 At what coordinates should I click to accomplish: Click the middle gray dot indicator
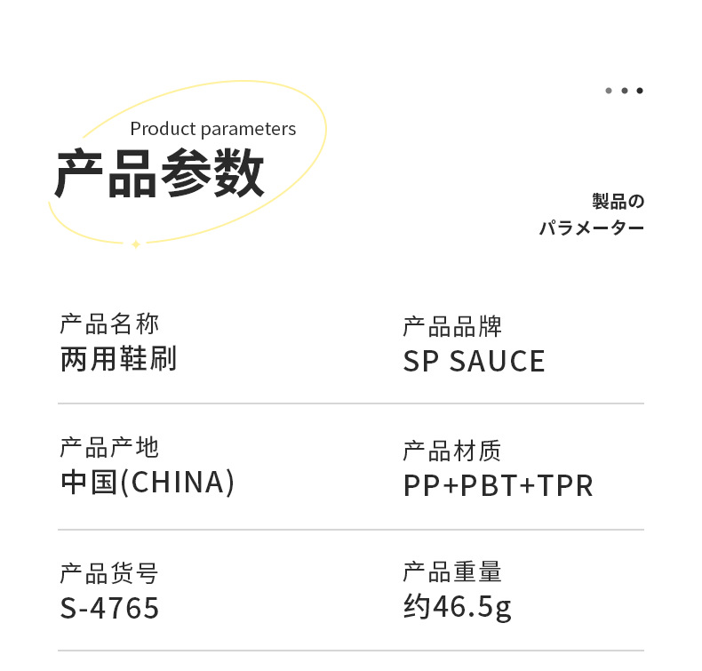[625, 91]
